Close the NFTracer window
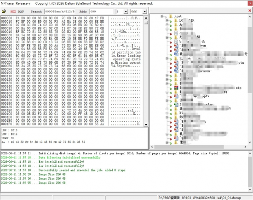The width and height of the screenshot is (253, 200). (x=250, y=3)
